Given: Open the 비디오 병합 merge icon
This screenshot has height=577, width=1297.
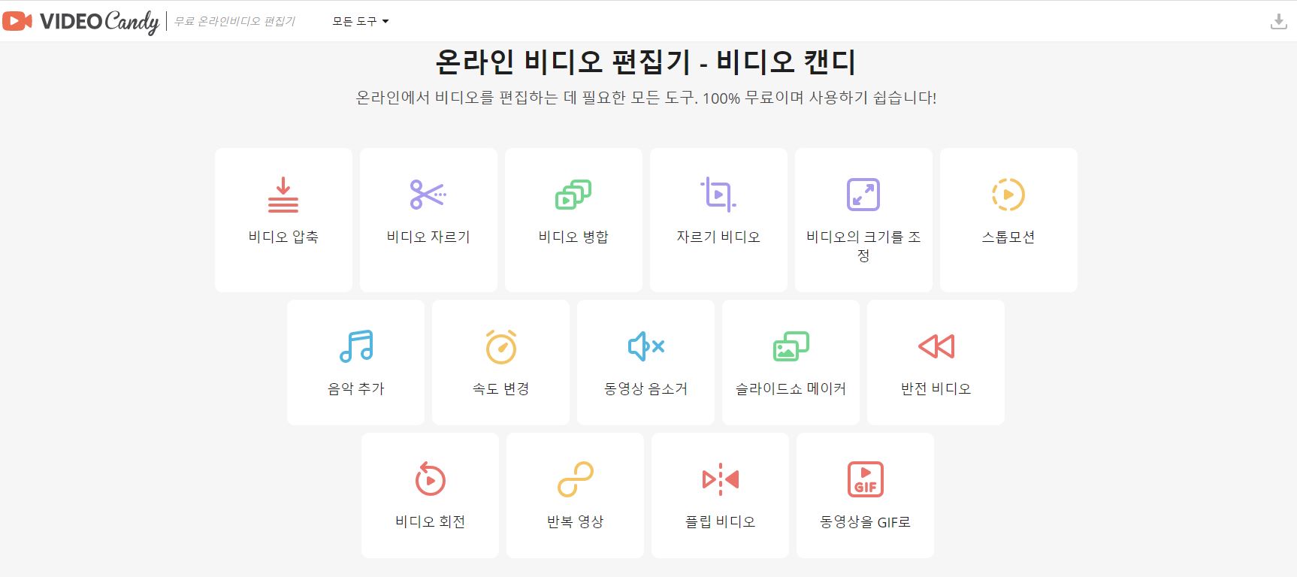Looking at the screenshot, I should [x=573, y=195].
